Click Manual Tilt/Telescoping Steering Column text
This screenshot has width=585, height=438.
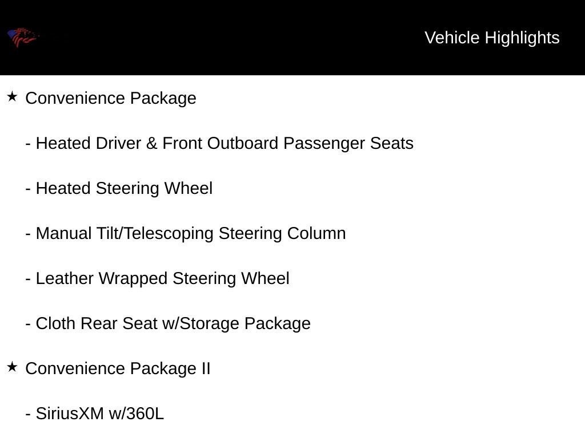[x=191, y=233]
